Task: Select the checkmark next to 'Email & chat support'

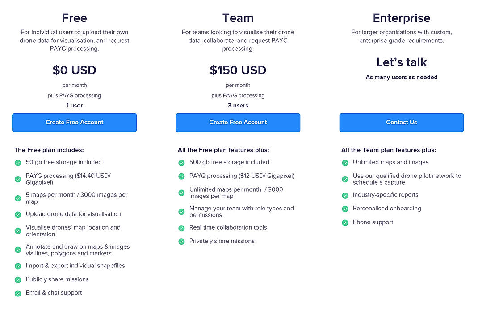Action: click(17, 293)
